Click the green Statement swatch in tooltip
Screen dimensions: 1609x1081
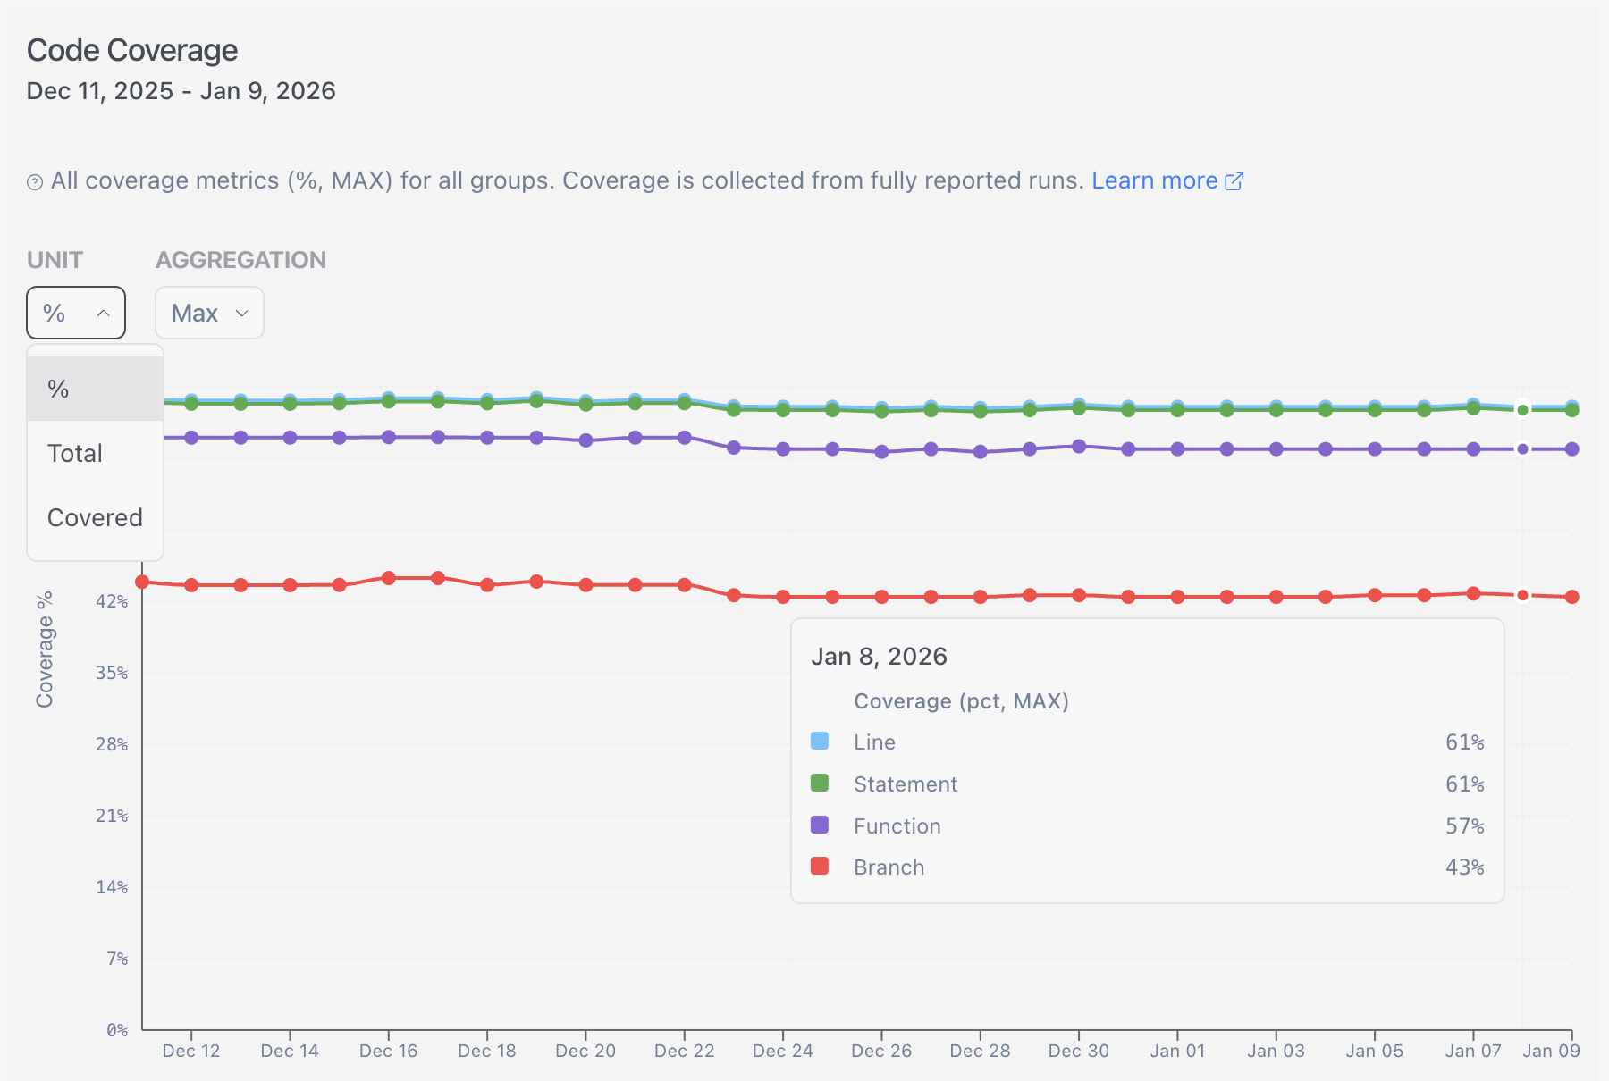point(820,784)
